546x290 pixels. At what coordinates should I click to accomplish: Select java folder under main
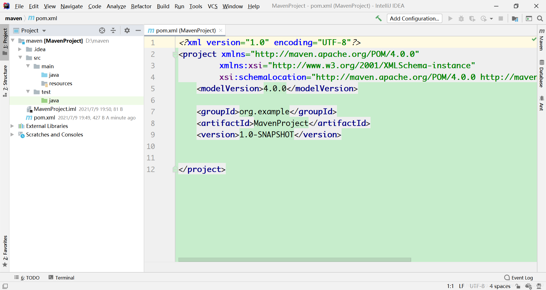pyautogui.click(x=54, y=75)
